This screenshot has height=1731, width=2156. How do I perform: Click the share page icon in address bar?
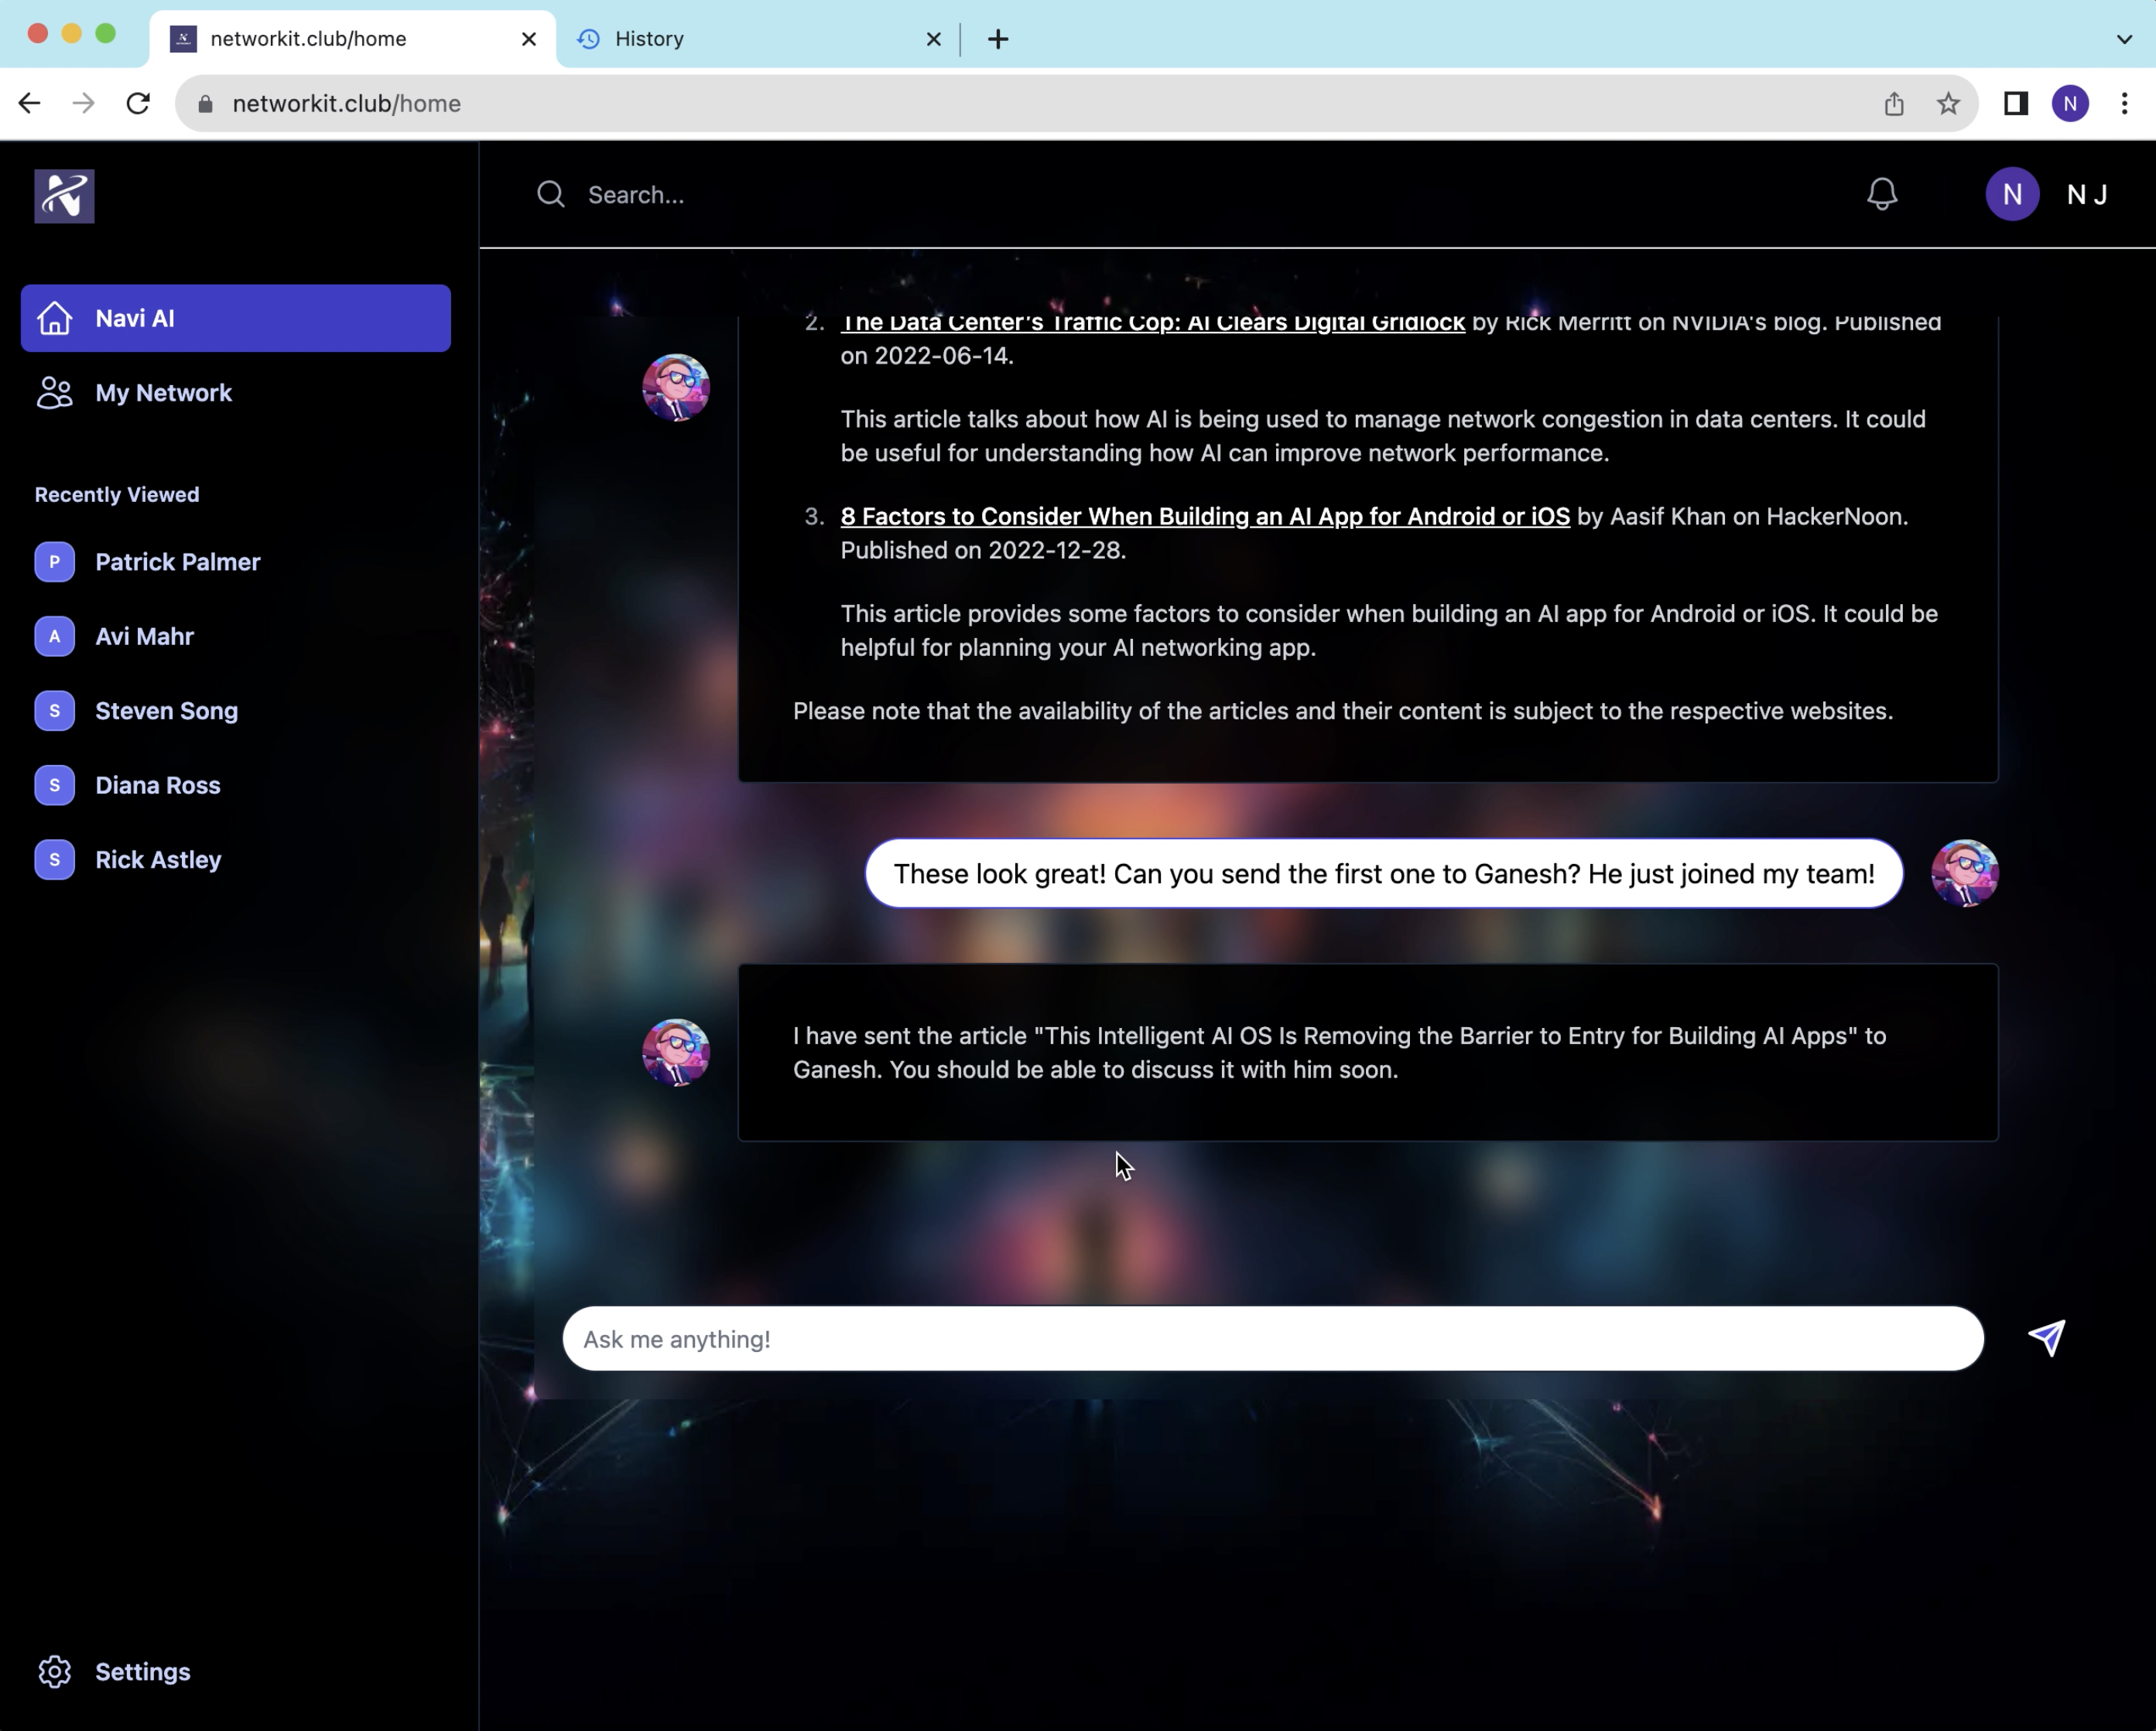point(1893,104)
